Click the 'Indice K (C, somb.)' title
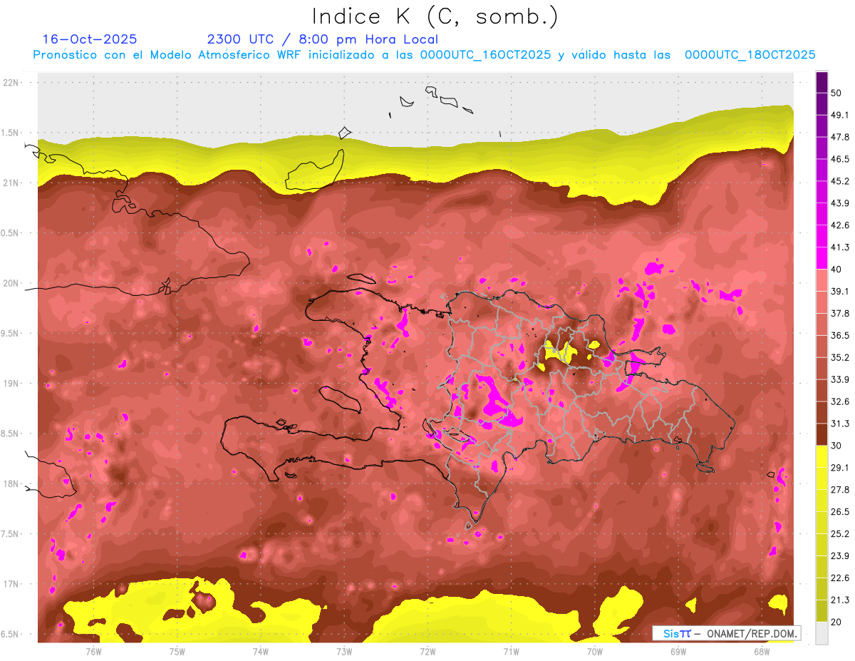The height and width of the screenshot is (661, 855). [x=435, y=16]
